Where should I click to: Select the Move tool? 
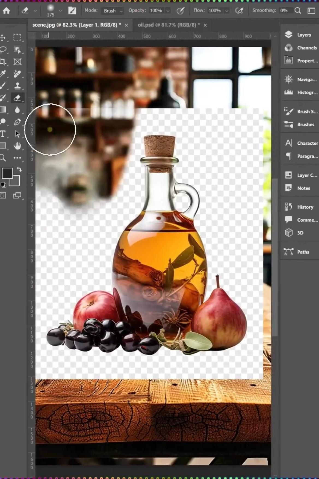coord(3,37)
